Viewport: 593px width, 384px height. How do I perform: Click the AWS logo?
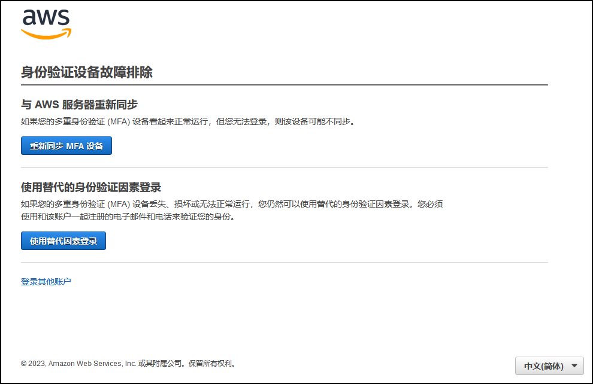click(x=46, y=24)
